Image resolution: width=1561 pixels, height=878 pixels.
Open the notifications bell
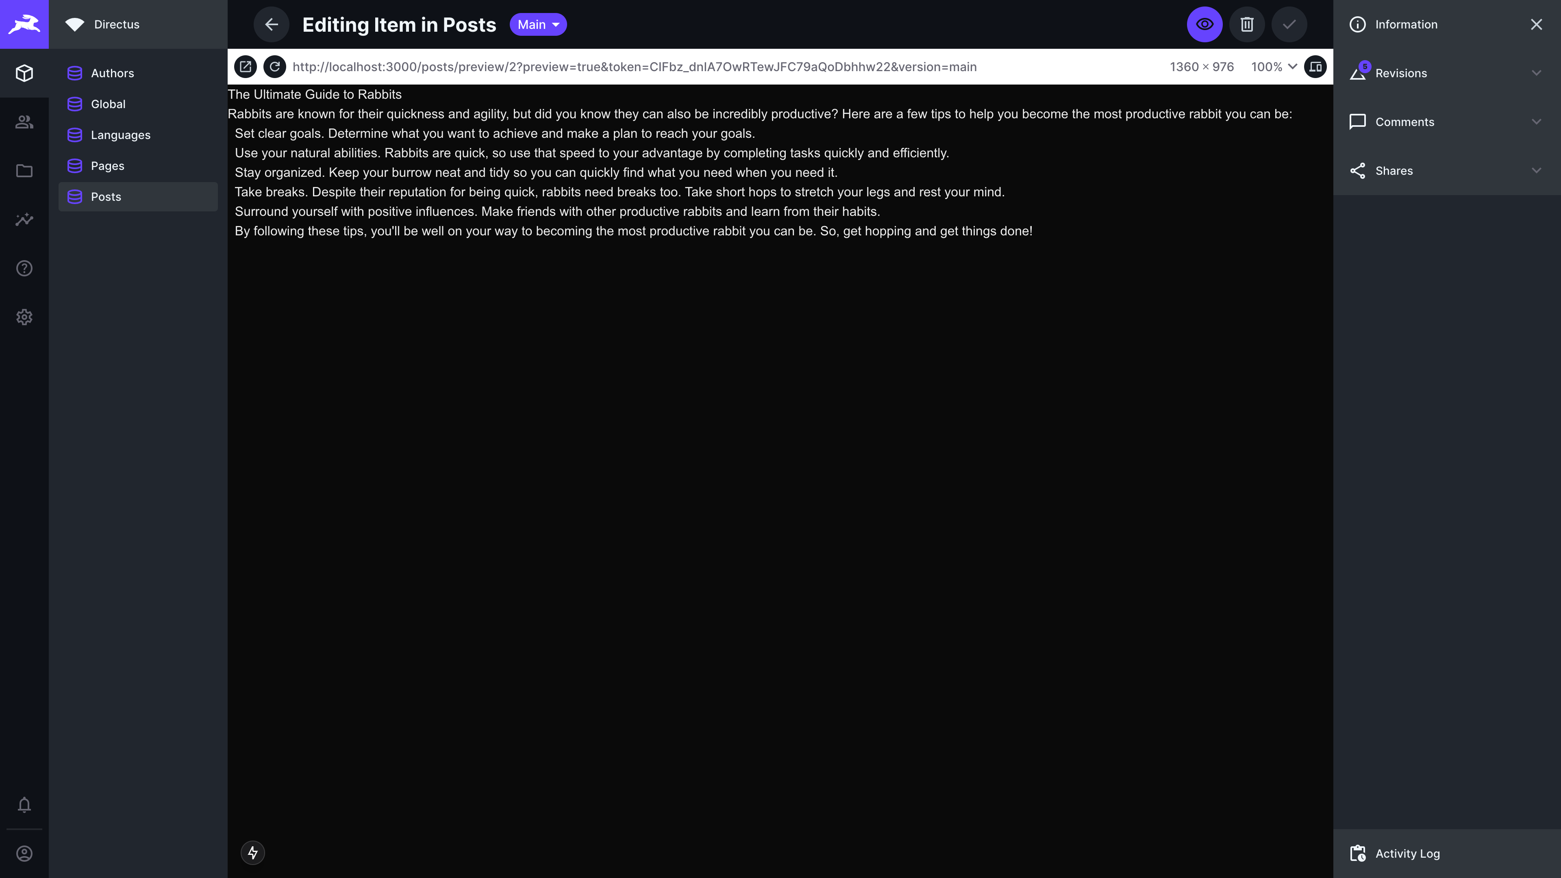point(24,805)
